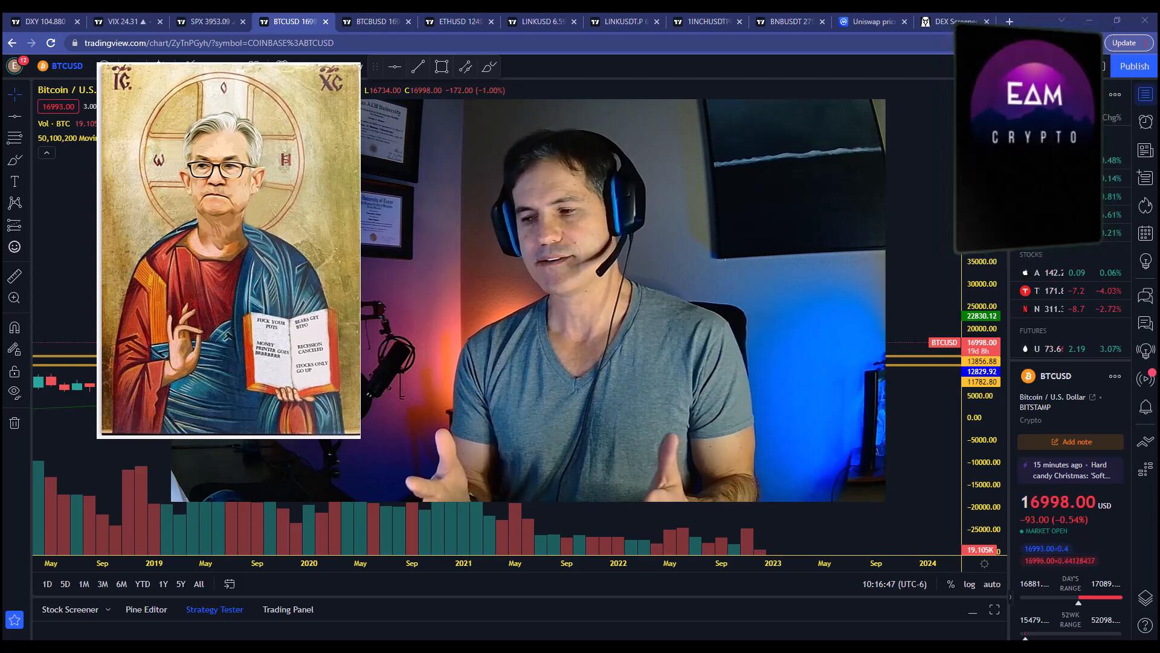
Task: Open the Calendar panel icon
Action: (x=1145, y=233)
